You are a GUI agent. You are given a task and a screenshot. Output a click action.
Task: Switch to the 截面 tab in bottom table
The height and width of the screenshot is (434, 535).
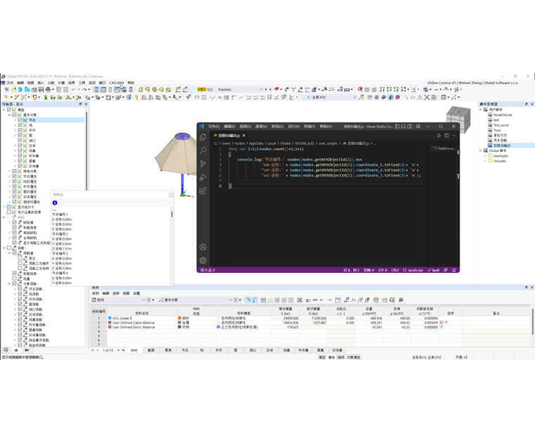[151, 350]
